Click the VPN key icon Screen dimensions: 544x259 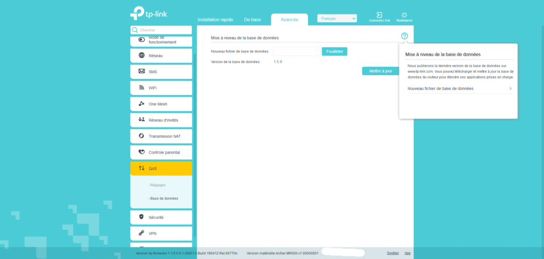pyautogui.click(x=141, y=233)
